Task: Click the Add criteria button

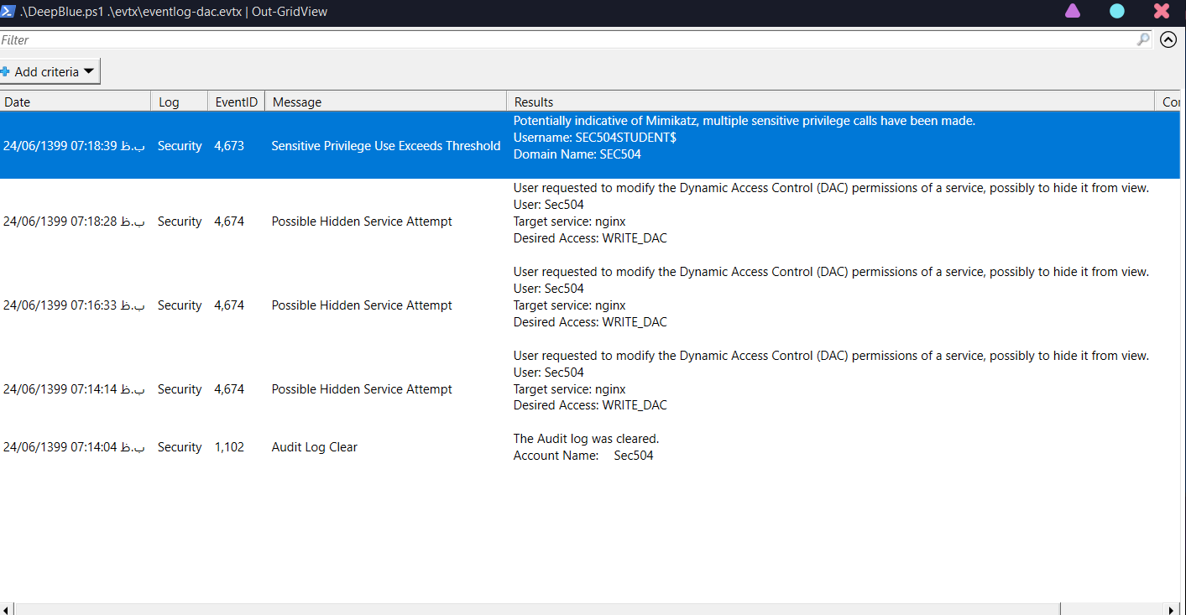Action: click(x=46, y=70)
